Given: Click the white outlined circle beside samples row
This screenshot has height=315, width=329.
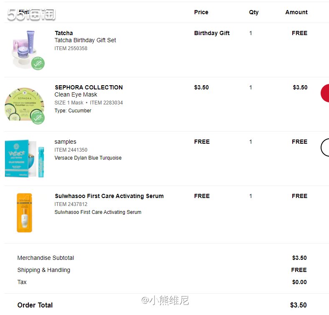Looking at the screenshot, I should click(x=325, y=147).
